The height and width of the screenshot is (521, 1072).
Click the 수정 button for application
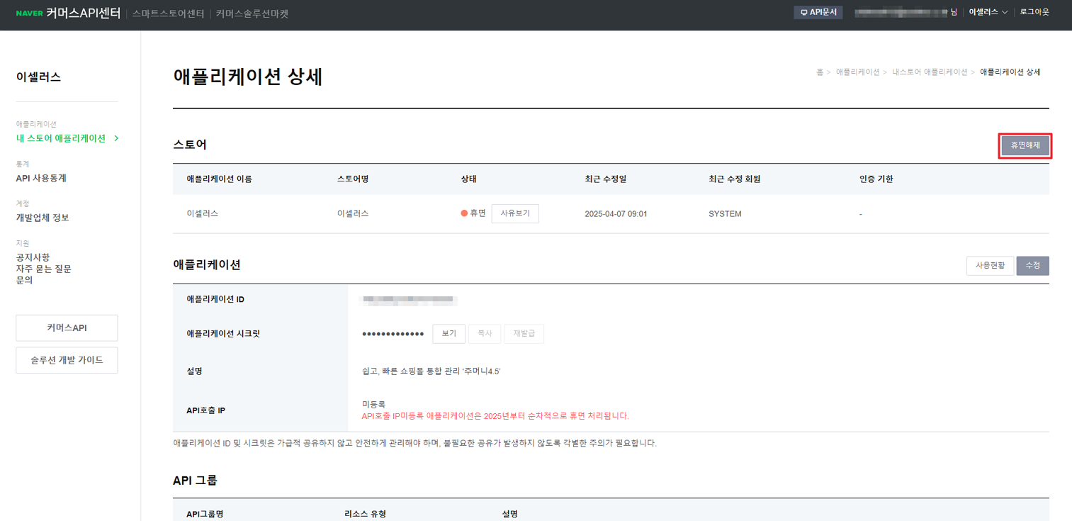click(1032, 265)
